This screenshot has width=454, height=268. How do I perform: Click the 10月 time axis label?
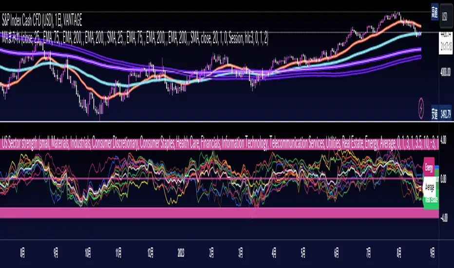tap(88, 253)
